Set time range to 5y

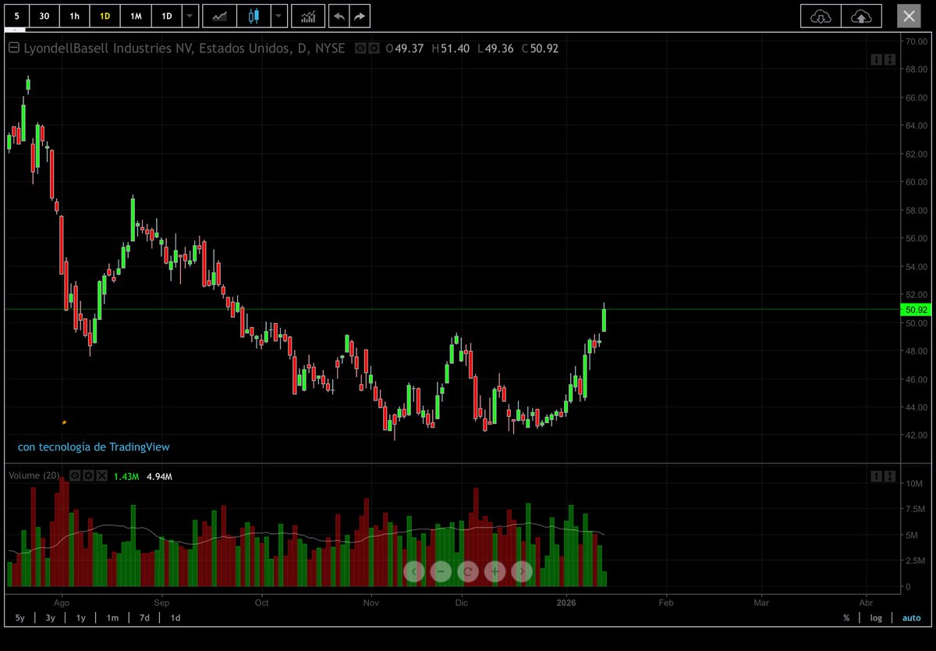click(20, 617)
